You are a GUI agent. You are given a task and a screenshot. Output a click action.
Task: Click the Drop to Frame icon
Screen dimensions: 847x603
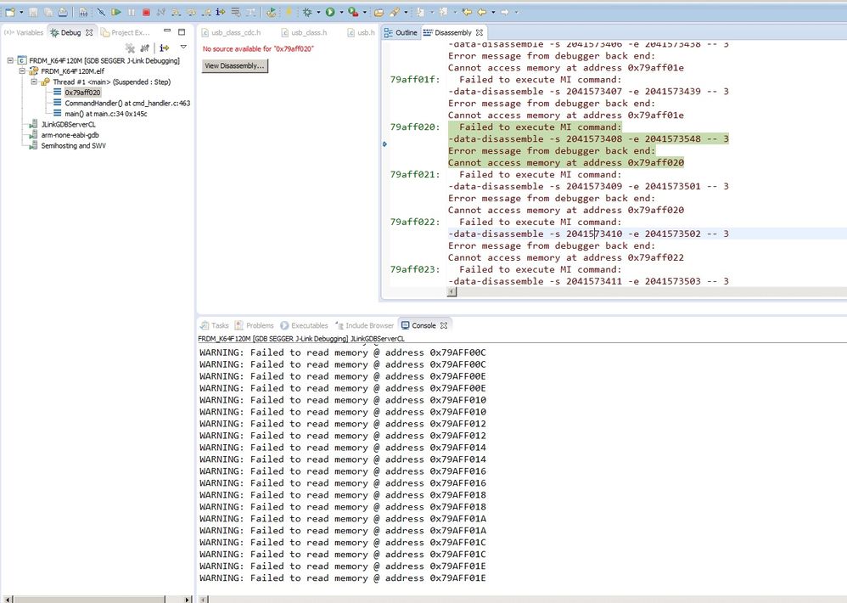coord(236,12)
